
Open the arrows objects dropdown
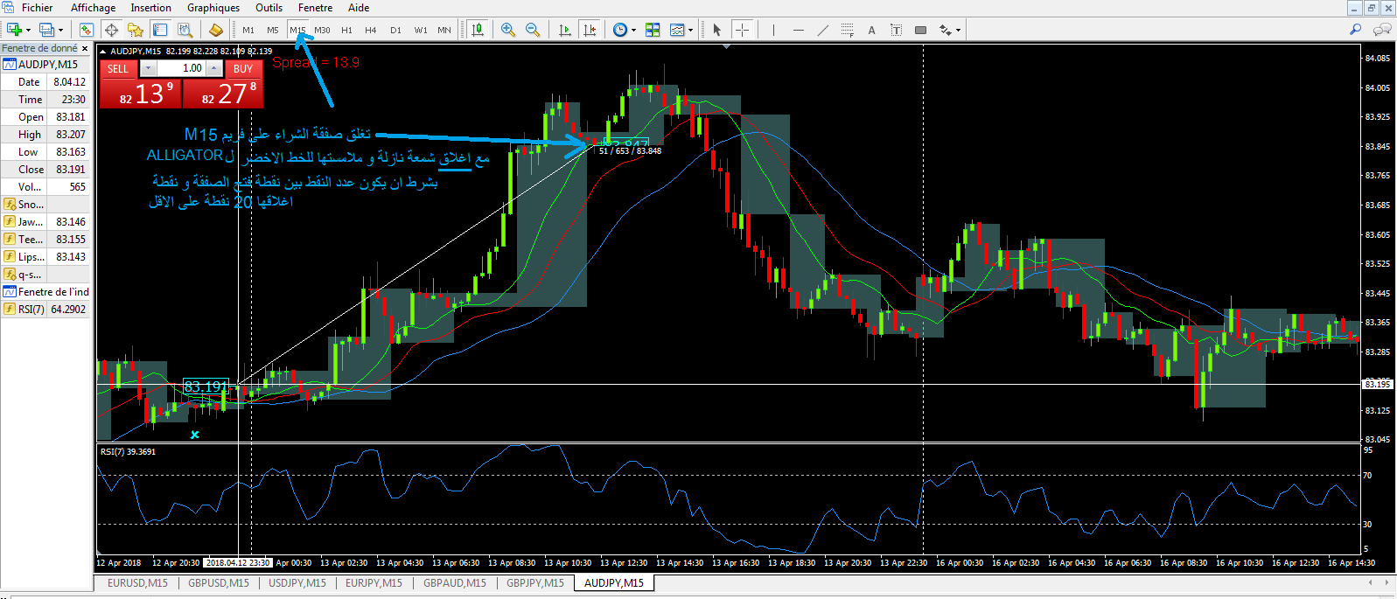coord(958,31)
